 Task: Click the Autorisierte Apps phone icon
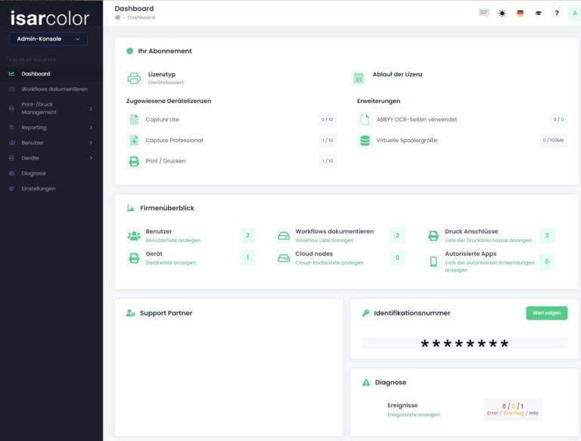pyautogui.click(x=433, y=262)
